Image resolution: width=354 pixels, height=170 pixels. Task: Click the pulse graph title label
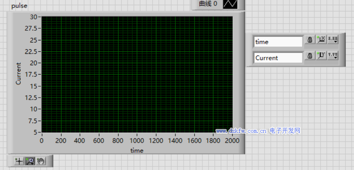point(19,6)
